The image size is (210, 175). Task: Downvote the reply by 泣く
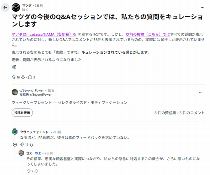pyautogui.click(x=36, y=171)
